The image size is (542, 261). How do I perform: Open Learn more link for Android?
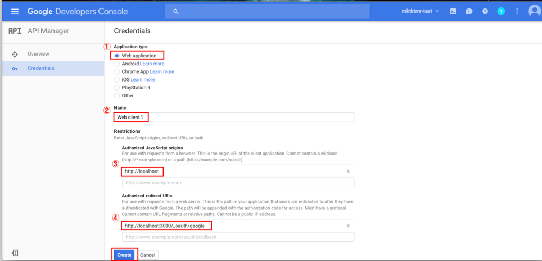tap(152, 64)
